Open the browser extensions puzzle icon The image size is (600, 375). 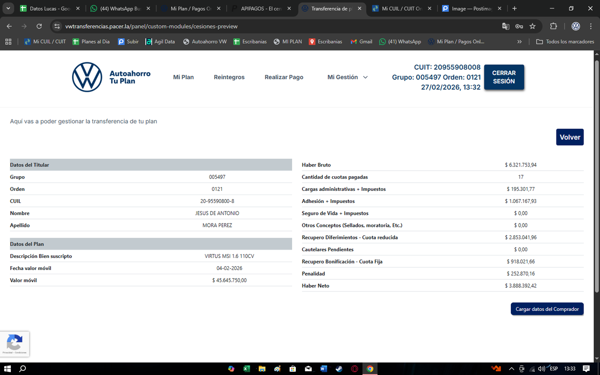point(554,26)
